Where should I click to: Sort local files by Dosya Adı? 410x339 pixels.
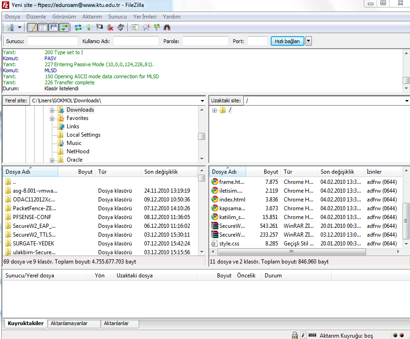coord(31,172)
